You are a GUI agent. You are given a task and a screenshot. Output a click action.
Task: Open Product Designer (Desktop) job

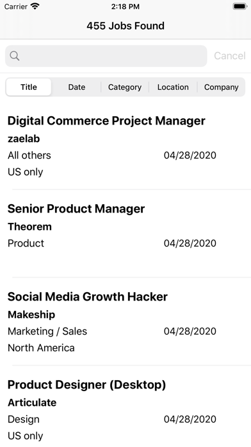(125, 407)
